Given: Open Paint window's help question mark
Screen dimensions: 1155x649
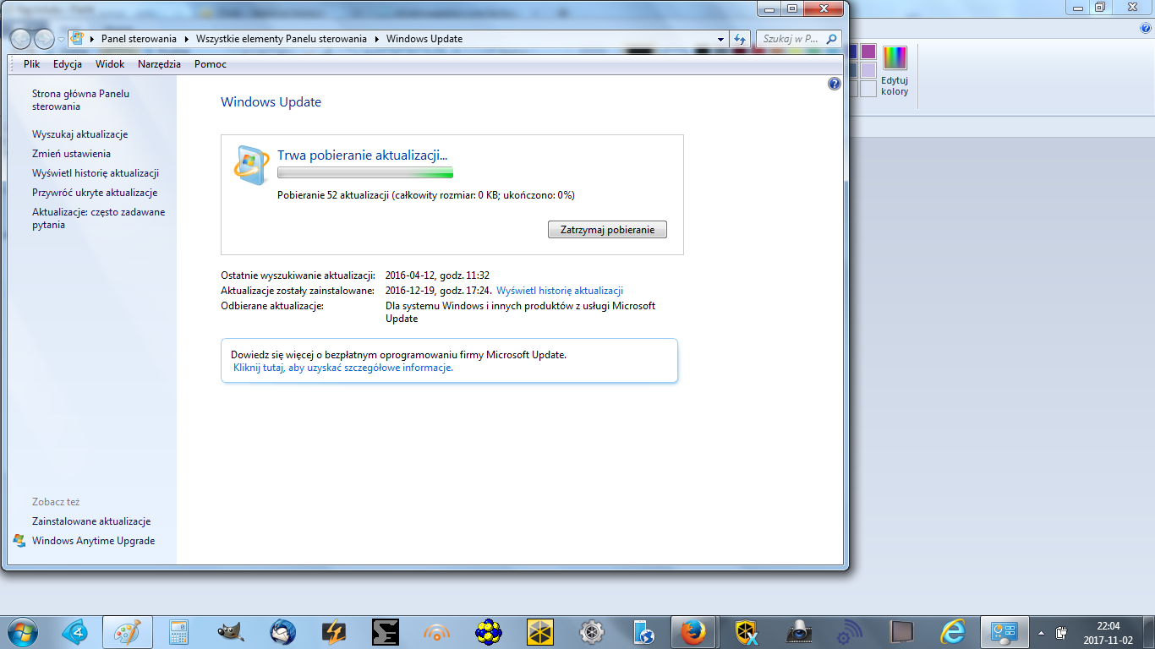Looking at the screenshot, I should (1147, 28).
